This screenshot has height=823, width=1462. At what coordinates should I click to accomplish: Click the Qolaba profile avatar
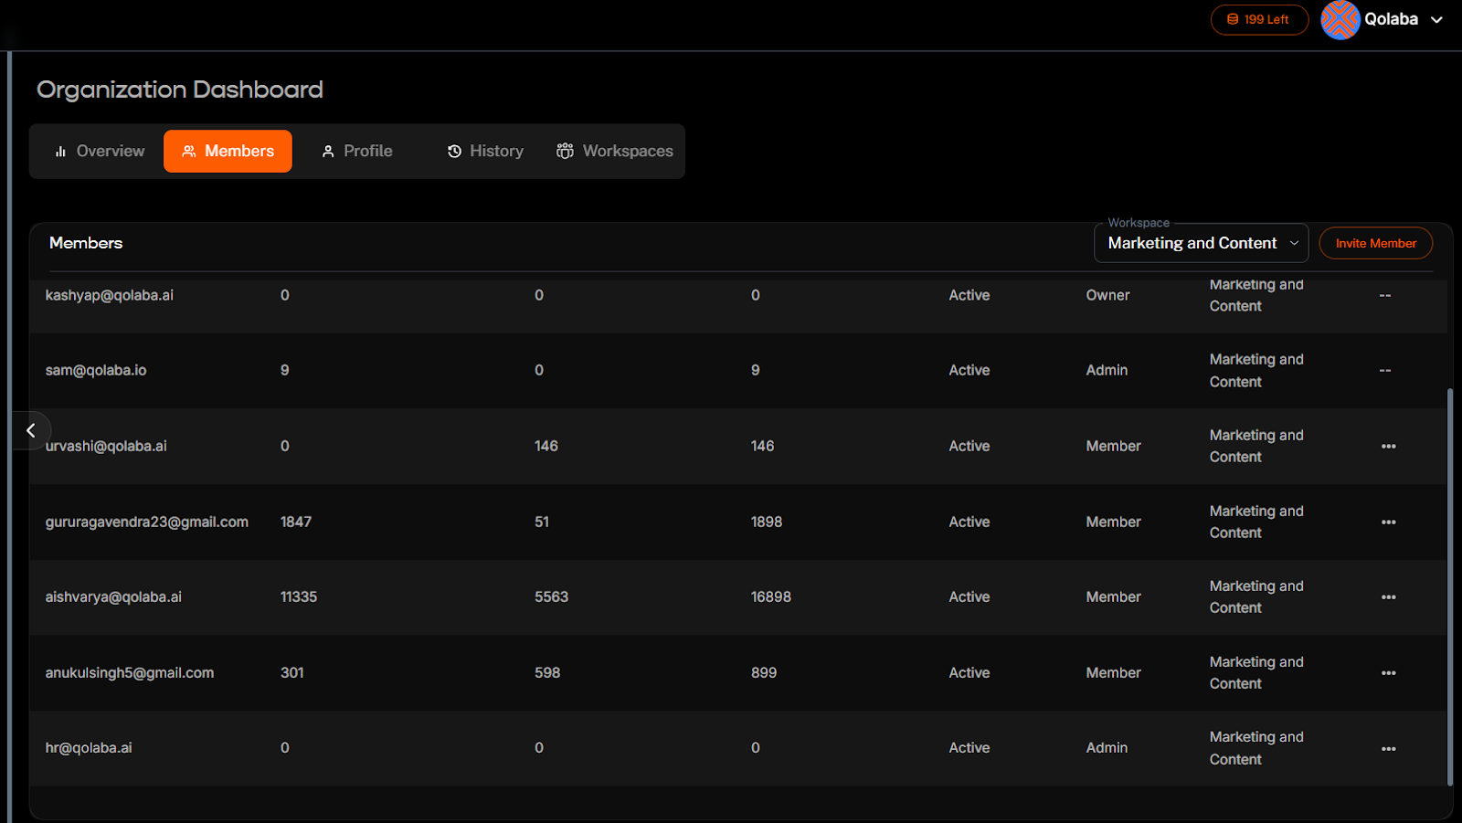(x=1340, y=19)
